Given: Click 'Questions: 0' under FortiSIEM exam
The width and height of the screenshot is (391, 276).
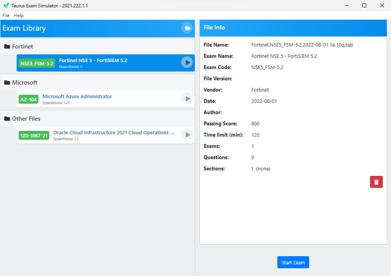Looking at the screenshot, I should (71, 67).
